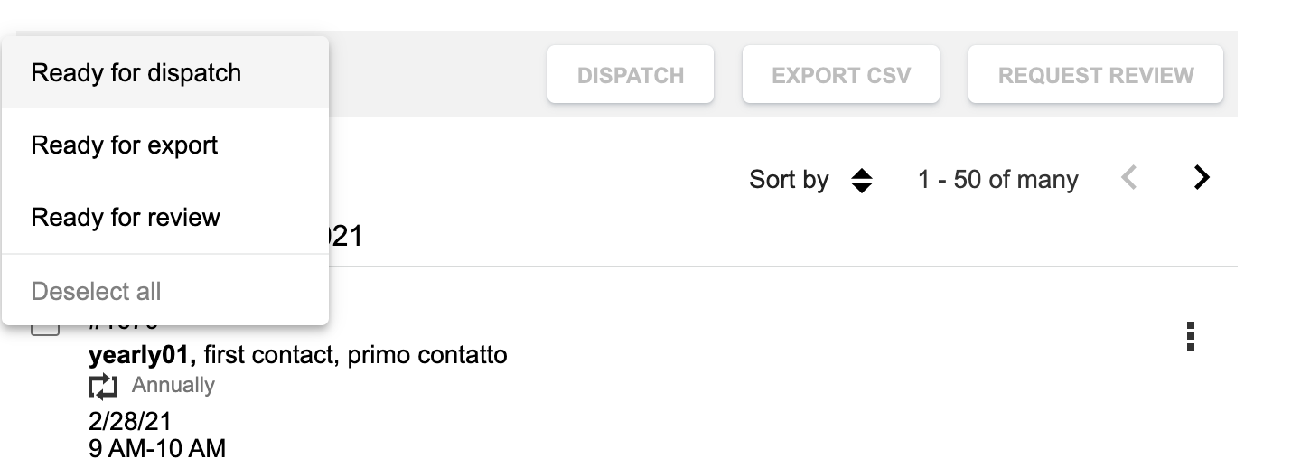Image resolution: width=1310 pixels, height=468 pixels.
Task: Click the EXPORT CSV button
Action: coord(840,75)
